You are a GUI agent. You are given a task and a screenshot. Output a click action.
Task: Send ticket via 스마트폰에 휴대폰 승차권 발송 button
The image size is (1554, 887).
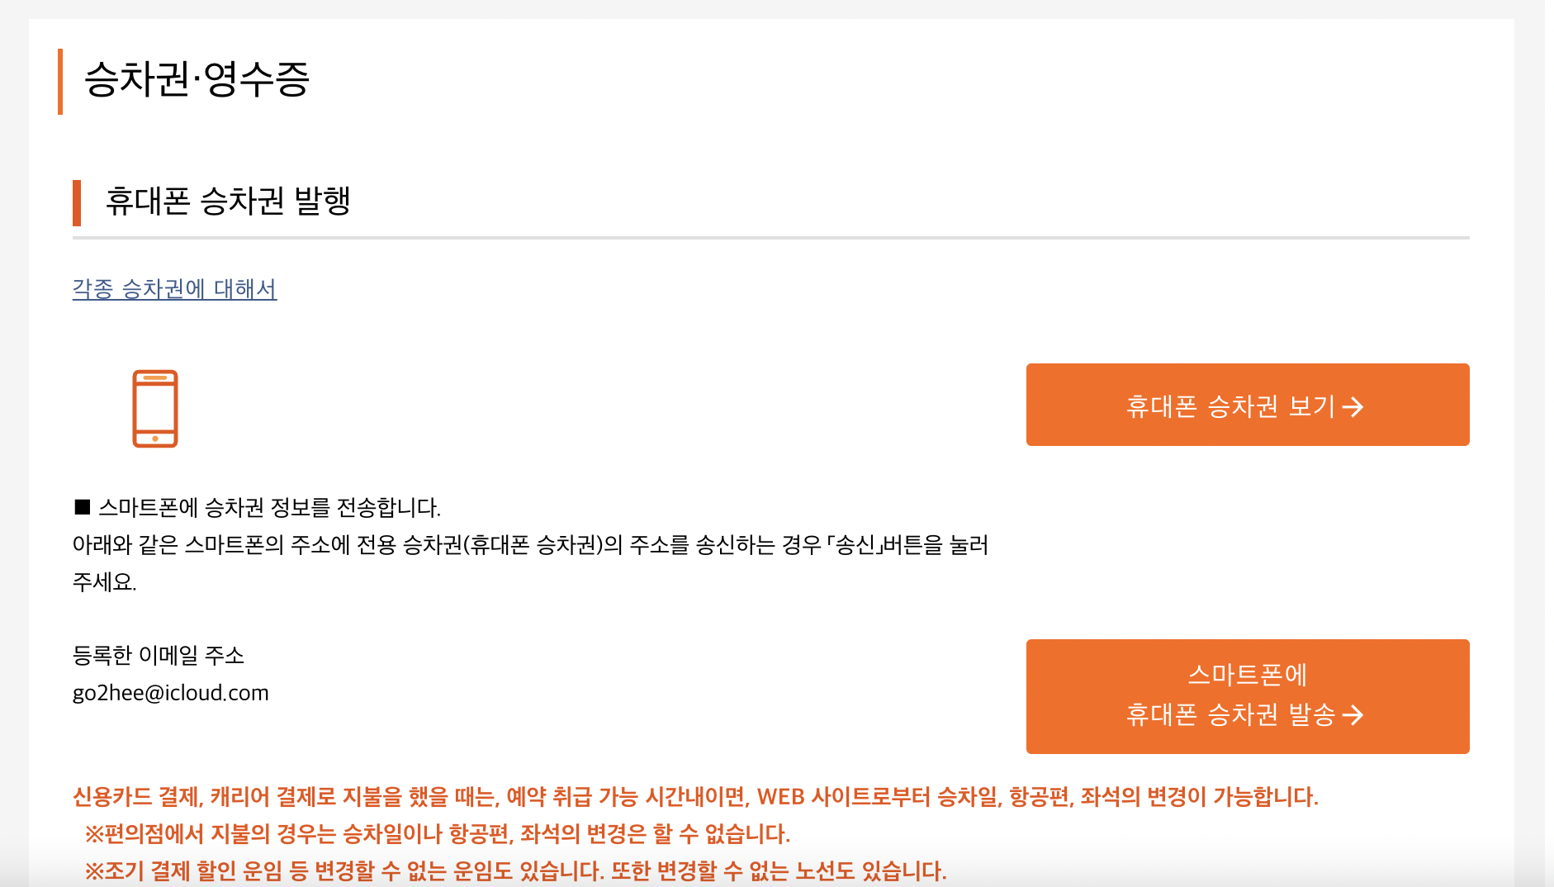pyautogui.click(x=1248, y=696)
